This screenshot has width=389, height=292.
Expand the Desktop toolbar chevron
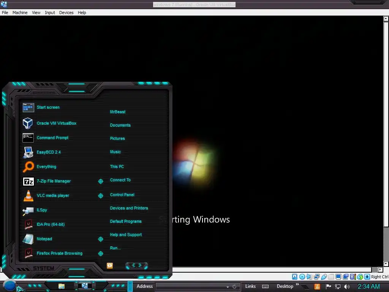(x=297, y=284)
